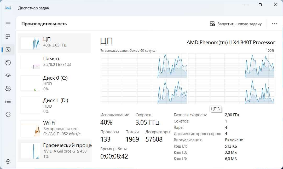Click the Память mini graph thumbnail
This screenshot has width=283, height=169.
[x=30, y=62]
